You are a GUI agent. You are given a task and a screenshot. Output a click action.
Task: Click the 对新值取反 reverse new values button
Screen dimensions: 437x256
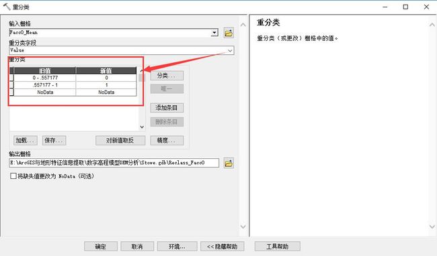(x=120, y=141)
